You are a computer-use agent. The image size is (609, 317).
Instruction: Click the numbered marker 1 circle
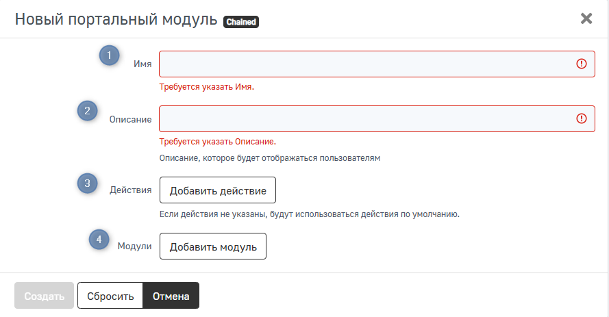pyautogui.click(x=110, y=55)
